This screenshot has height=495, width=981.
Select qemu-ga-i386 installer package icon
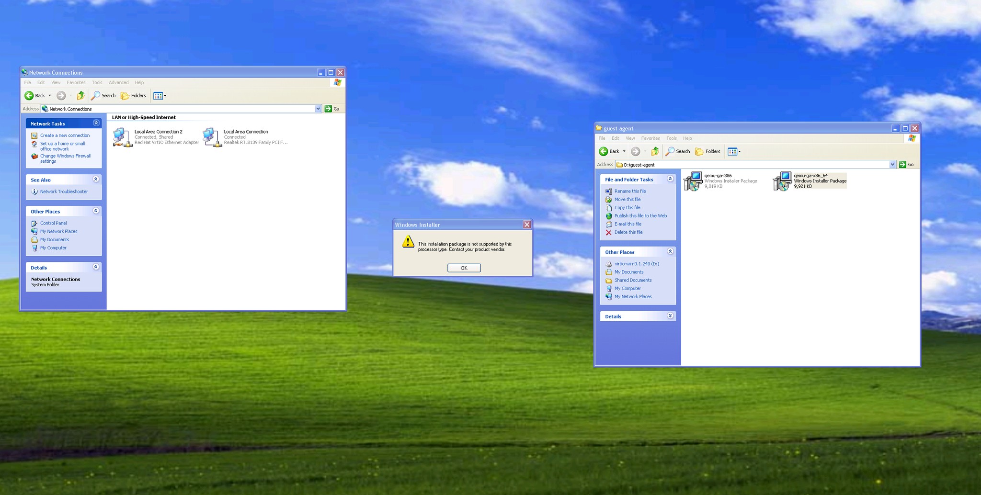[x=693, y=181]
